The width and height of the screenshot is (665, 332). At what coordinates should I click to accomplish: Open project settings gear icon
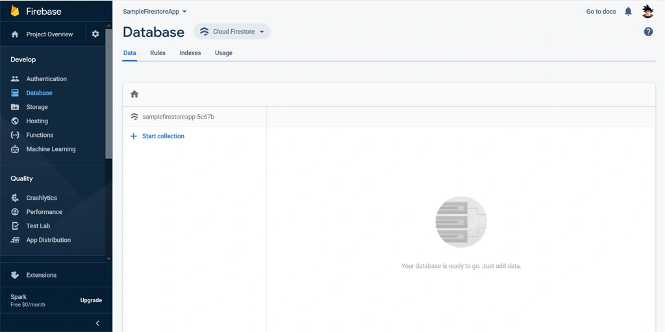[95, 34]
